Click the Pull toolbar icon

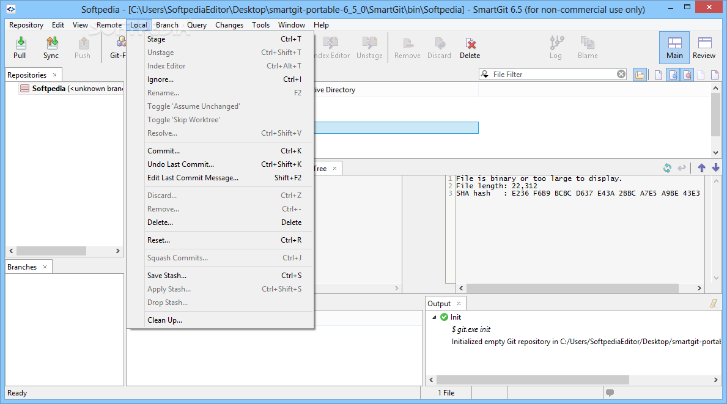tap(20, 48)
